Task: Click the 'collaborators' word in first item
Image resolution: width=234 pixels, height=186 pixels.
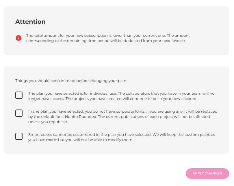Action: pyautogui.click(x=138, y=94)
